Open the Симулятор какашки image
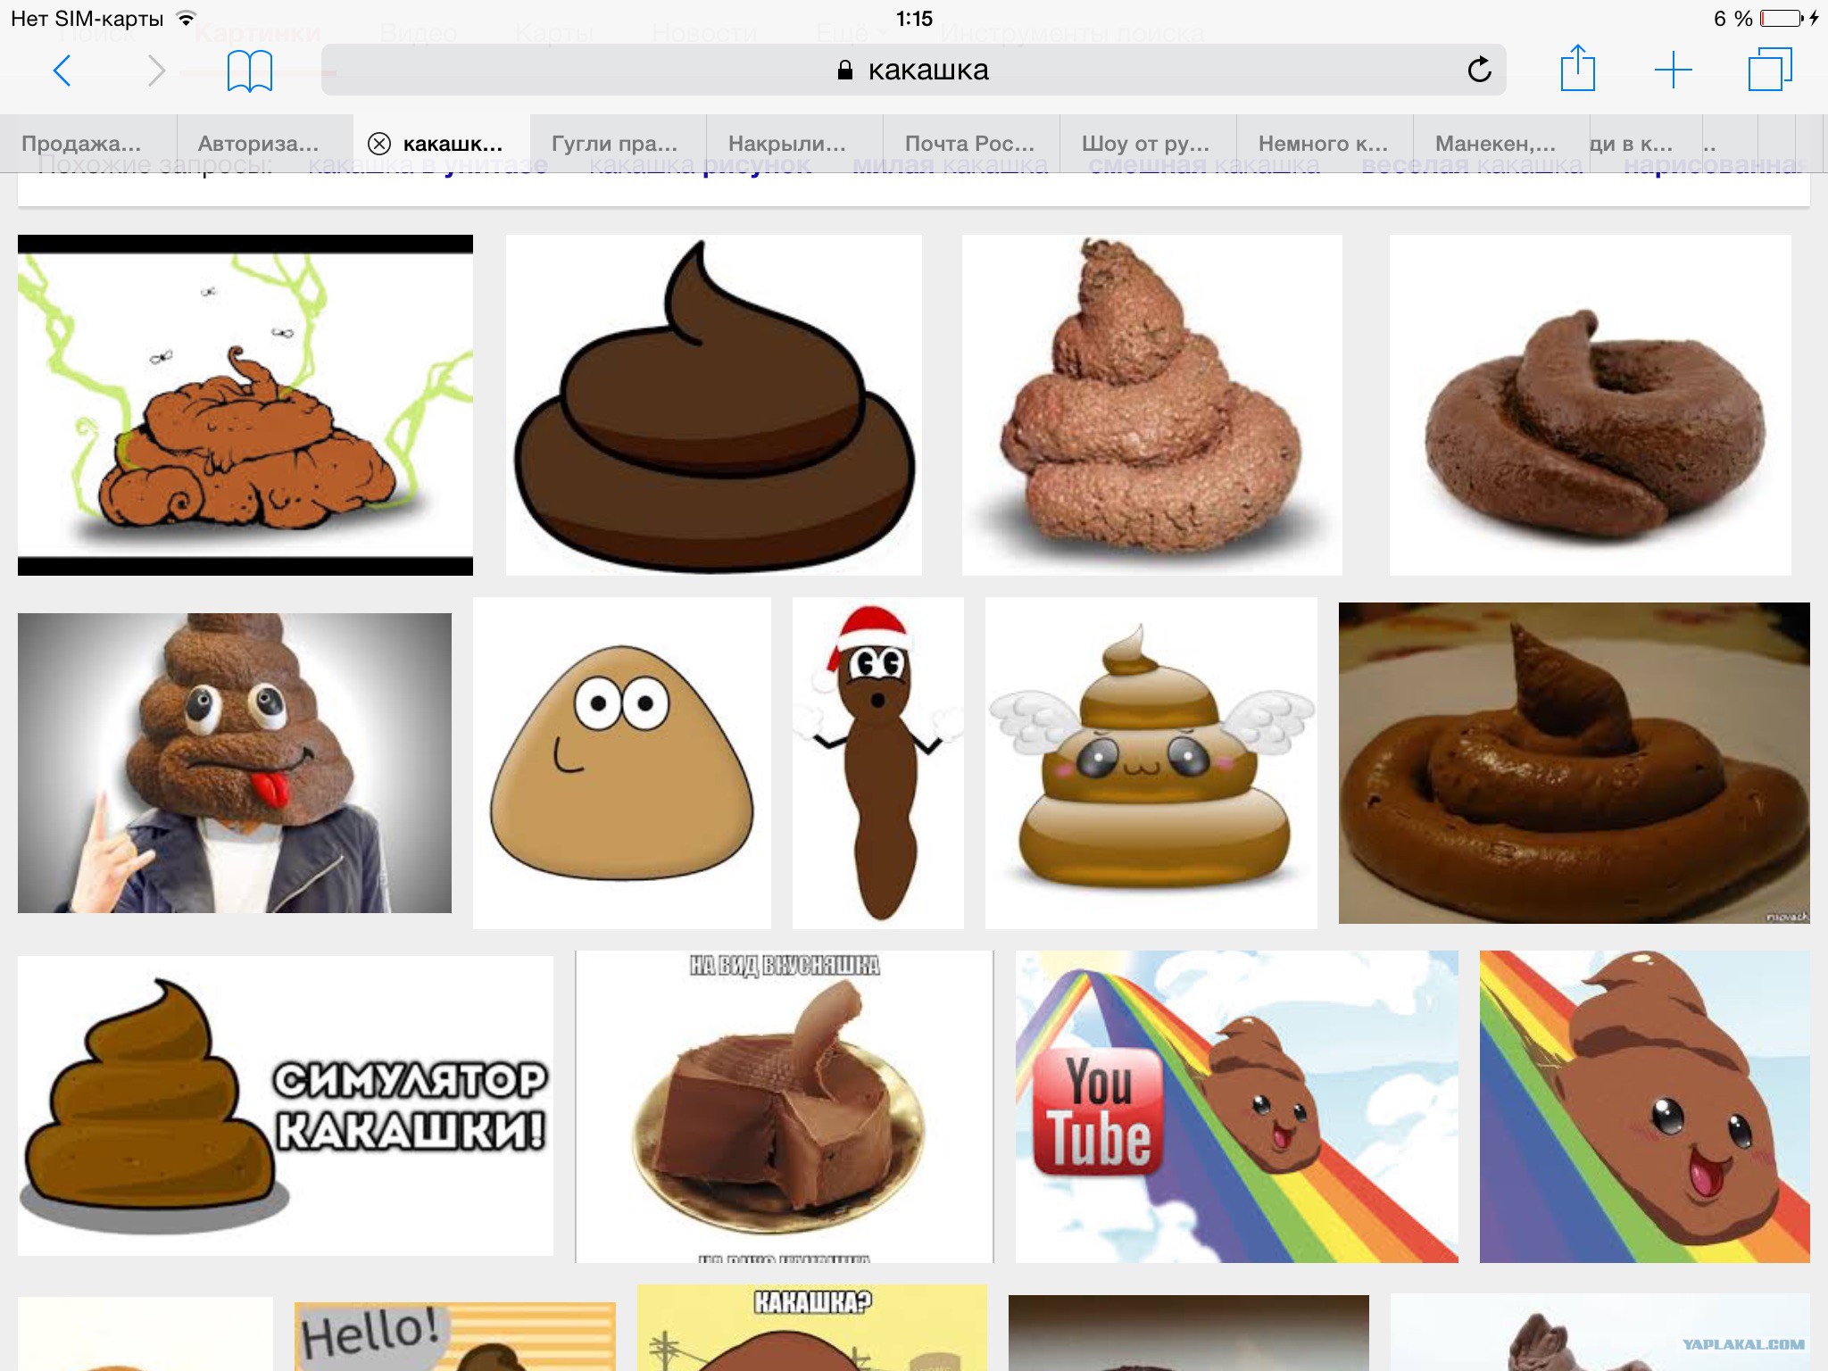The height and width of the screenshot is (1371, 1828). point(286,1106)
